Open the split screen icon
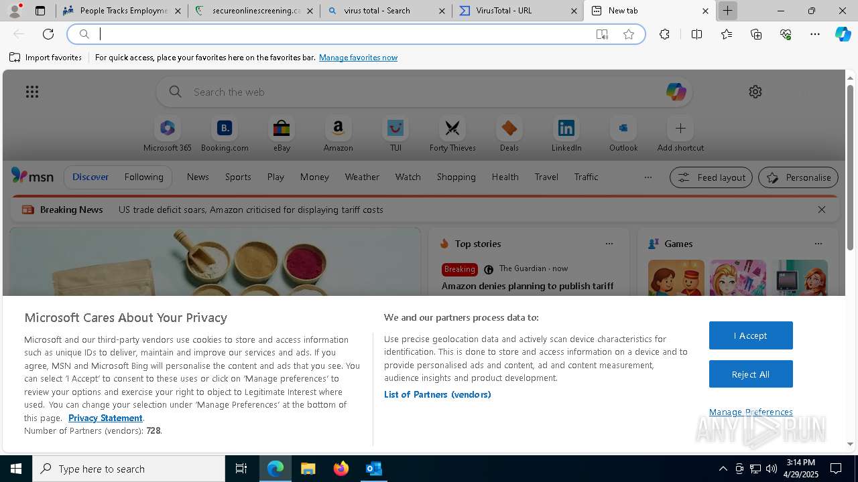Viewport: 858px width, 482px height. (696, 34)
